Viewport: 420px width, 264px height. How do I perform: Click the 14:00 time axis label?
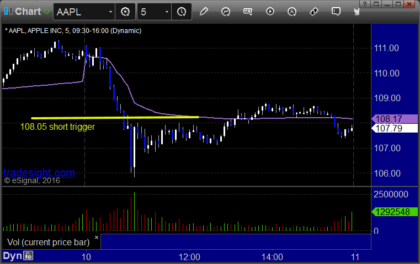coord(272,257)
